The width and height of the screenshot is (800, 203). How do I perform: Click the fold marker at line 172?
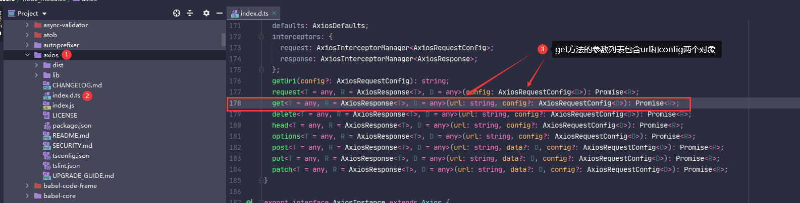(x=261, y=37)
